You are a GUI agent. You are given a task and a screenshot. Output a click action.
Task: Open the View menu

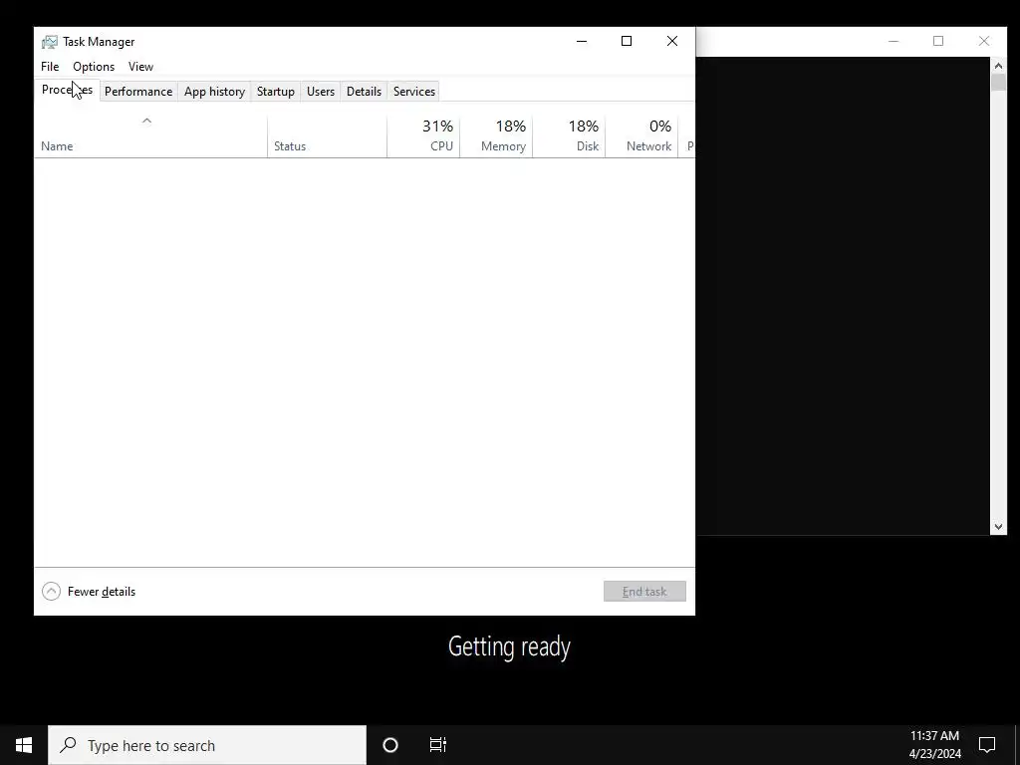pos(140,67)
